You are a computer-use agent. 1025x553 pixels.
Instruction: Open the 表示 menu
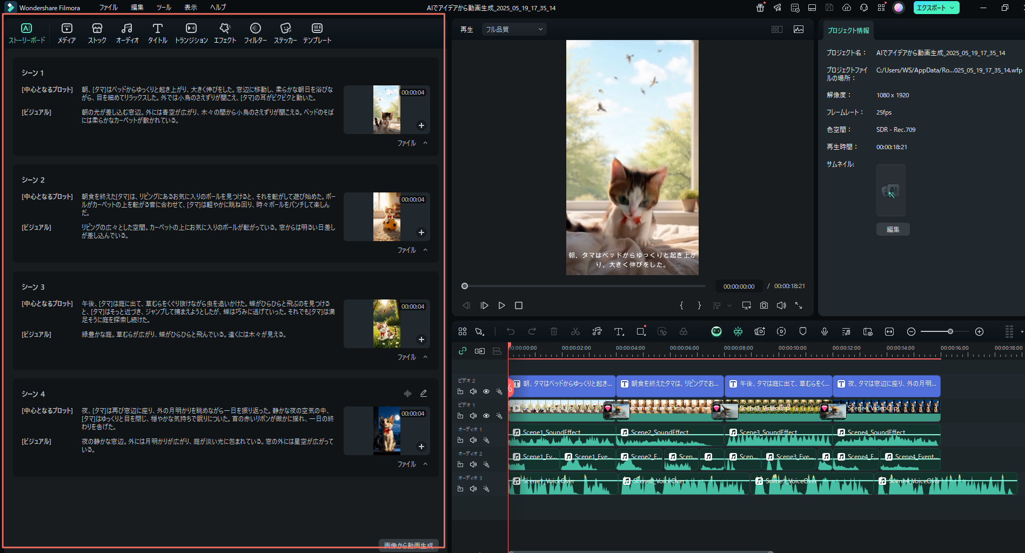pyautogui.click(x=191, y=8)
